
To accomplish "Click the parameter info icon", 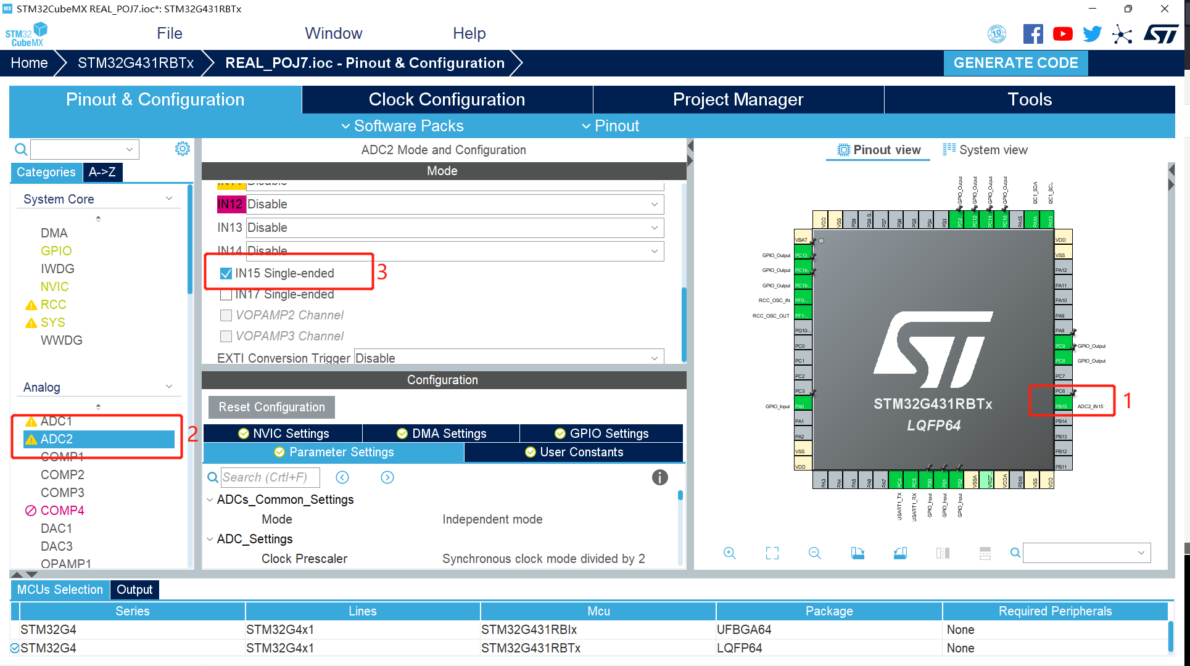I will [659, 477].
